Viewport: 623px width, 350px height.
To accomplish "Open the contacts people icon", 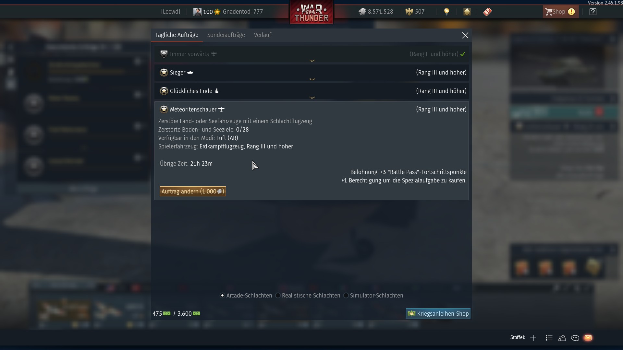I will (562, 338).
